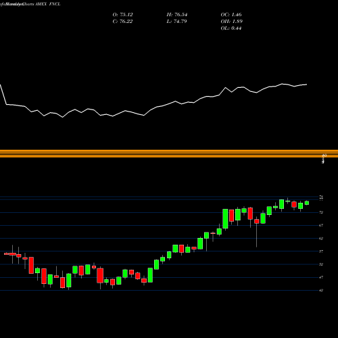Click the 47 price axis label

coord(321,277)
